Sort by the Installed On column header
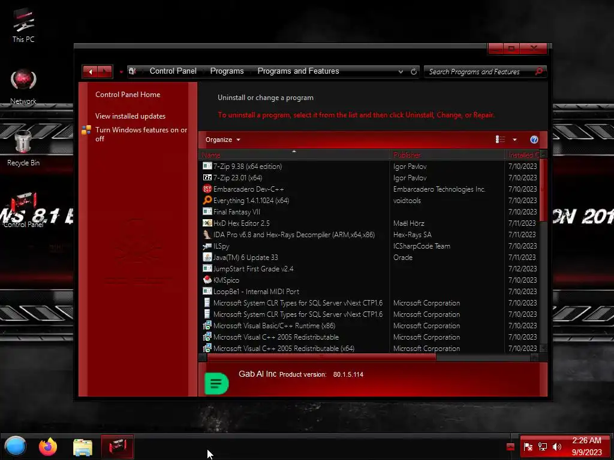 pyautogui.click(x=522, y=155)
